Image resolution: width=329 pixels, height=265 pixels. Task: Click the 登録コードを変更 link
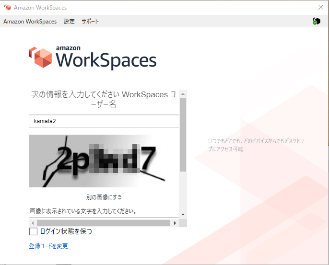[48, 246]
